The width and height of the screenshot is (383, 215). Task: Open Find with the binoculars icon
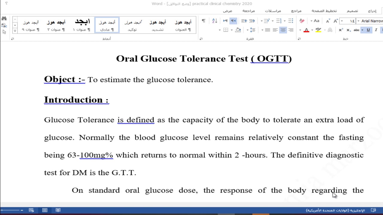(4, 19)
